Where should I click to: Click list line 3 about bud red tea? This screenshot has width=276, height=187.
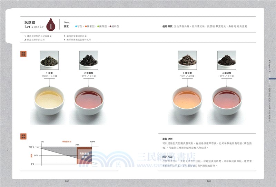(x=75, y=36)
